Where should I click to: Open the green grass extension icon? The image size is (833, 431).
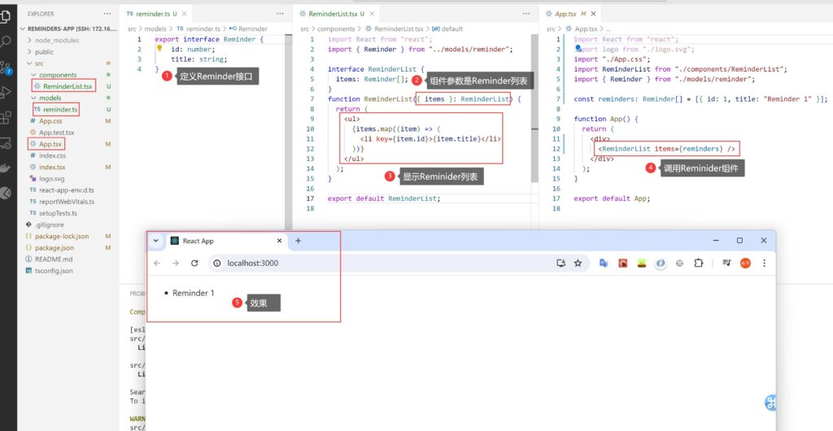[x=642, y=263]
